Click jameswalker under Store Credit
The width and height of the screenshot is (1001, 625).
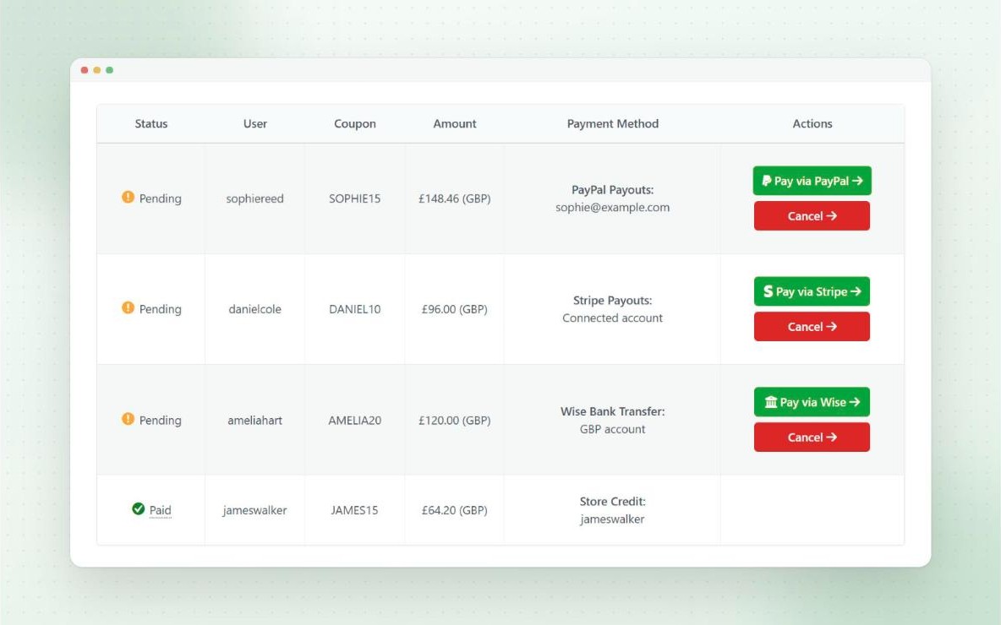[x=612, y=519]
